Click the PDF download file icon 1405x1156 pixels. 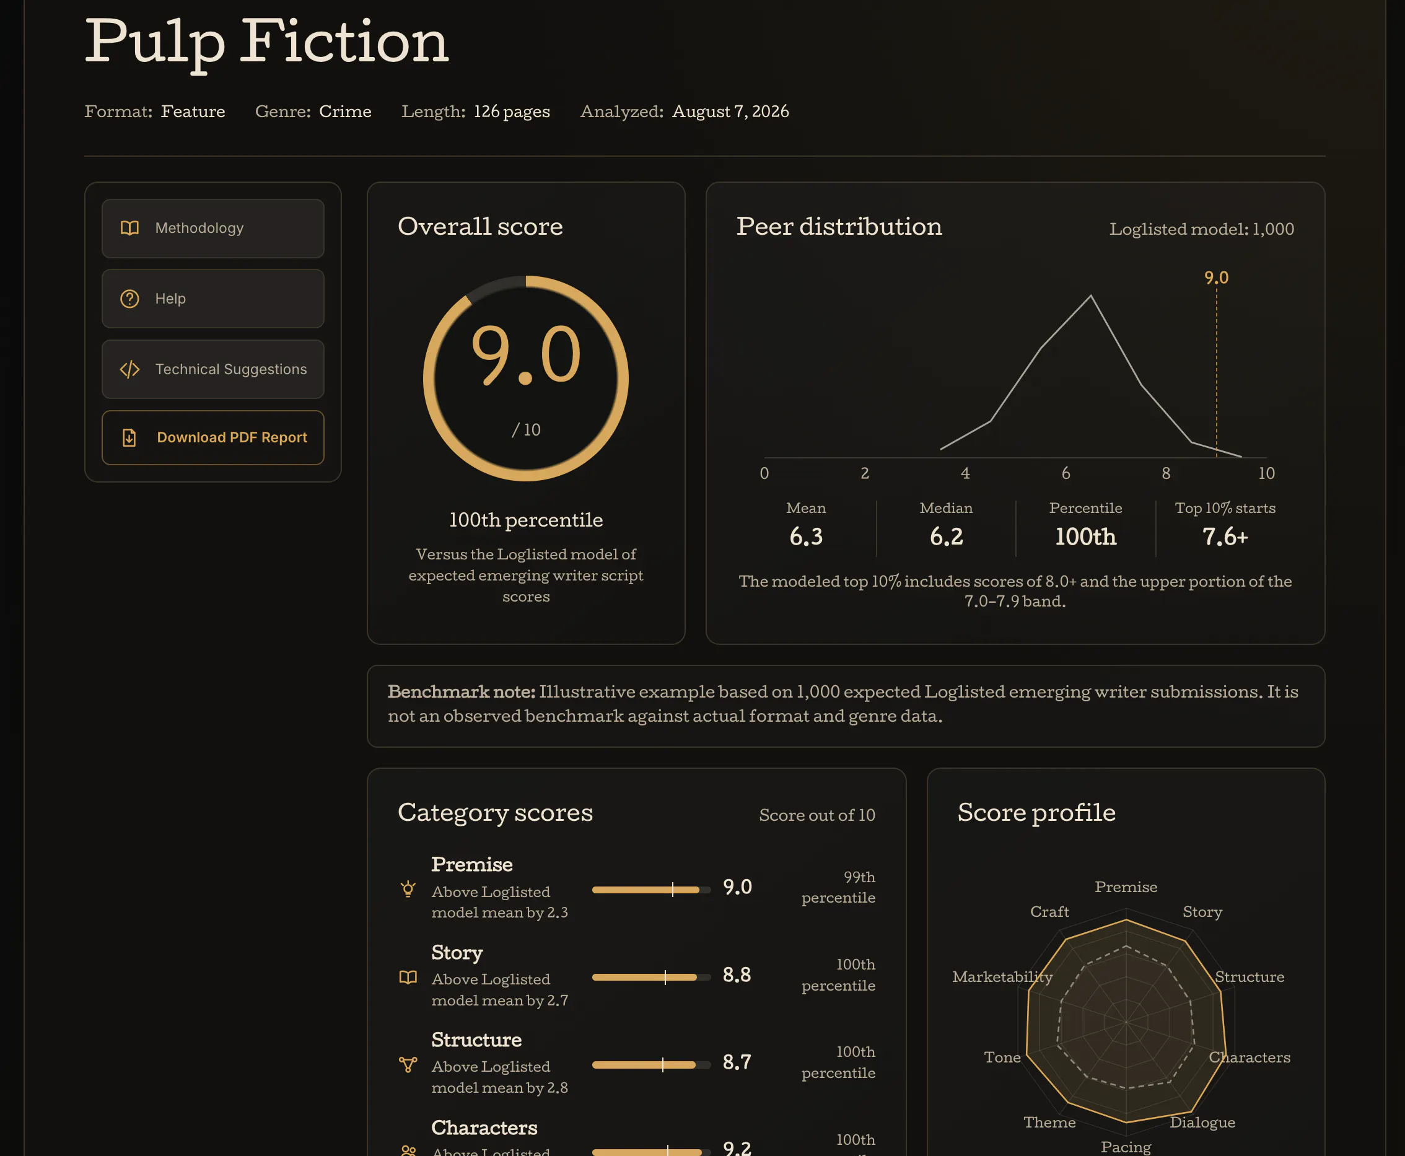click(129, 437)
